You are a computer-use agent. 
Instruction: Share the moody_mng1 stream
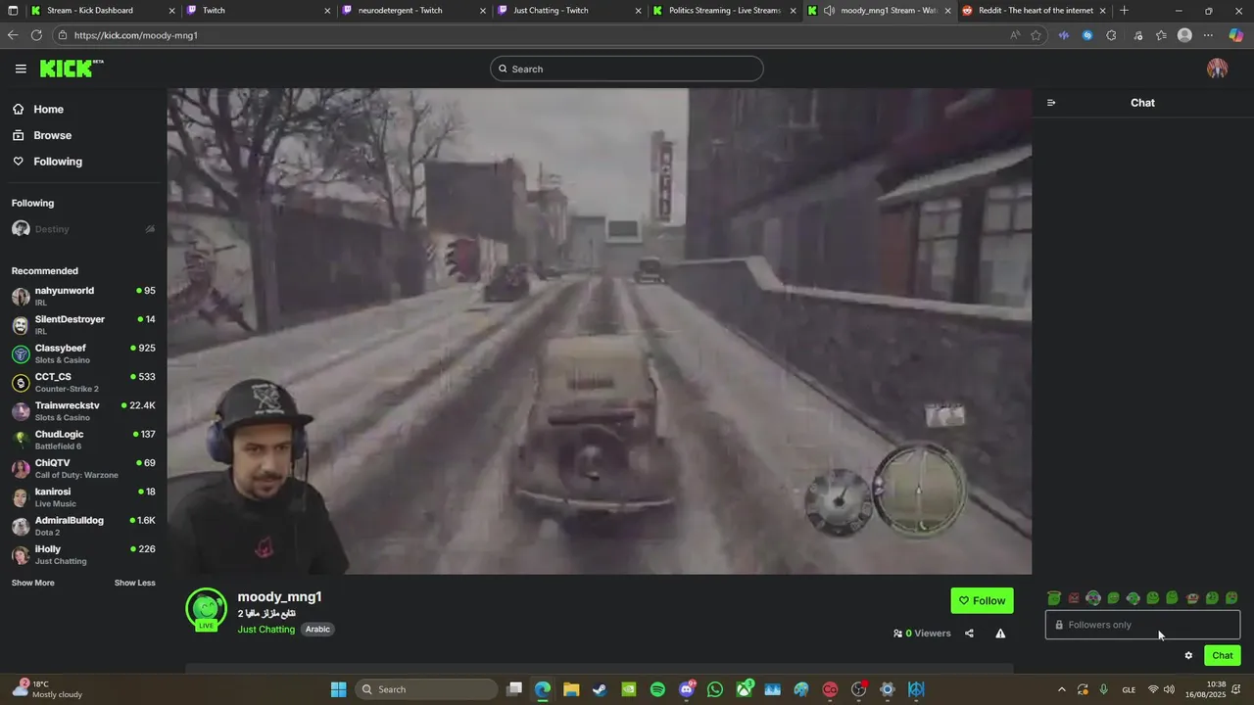pos(969,634)
